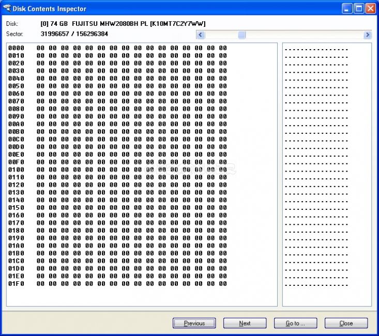Click offset 01F0 row label
The image size is (379, 336).
point(16,284)
